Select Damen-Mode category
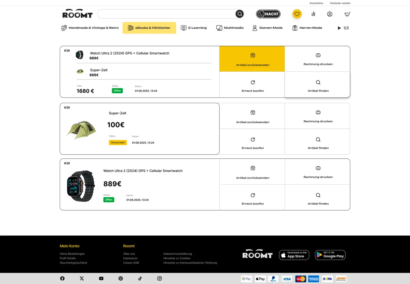 click(268, 28)
